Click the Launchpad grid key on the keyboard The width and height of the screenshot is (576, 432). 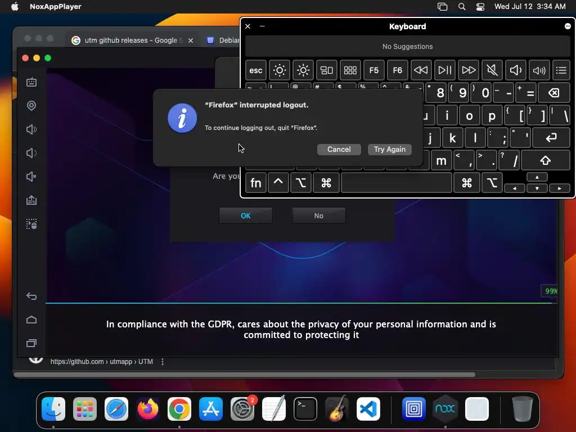(350, 70)
